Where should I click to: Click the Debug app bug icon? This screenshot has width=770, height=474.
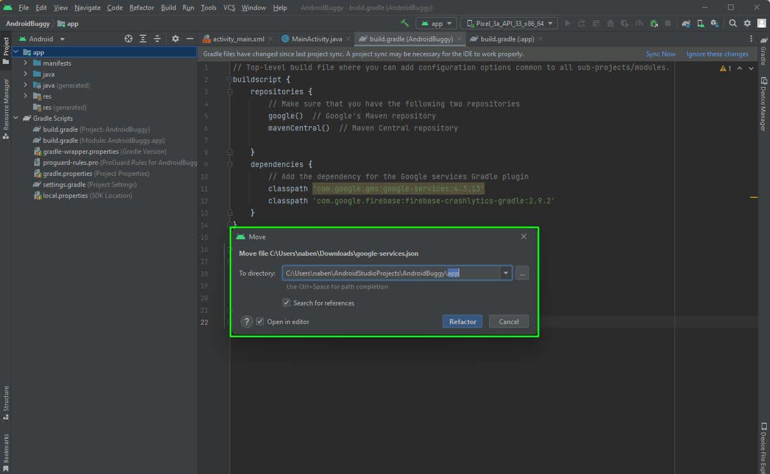click(x=610, y=23)
